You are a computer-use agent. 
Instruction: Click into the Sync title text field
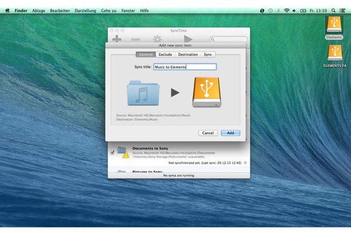click(185, 67)
